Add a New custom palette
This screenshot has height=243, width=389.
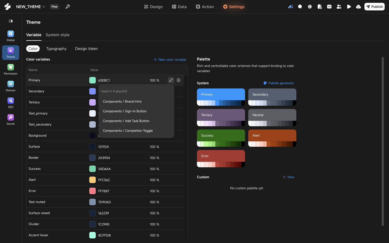(288, 177)
